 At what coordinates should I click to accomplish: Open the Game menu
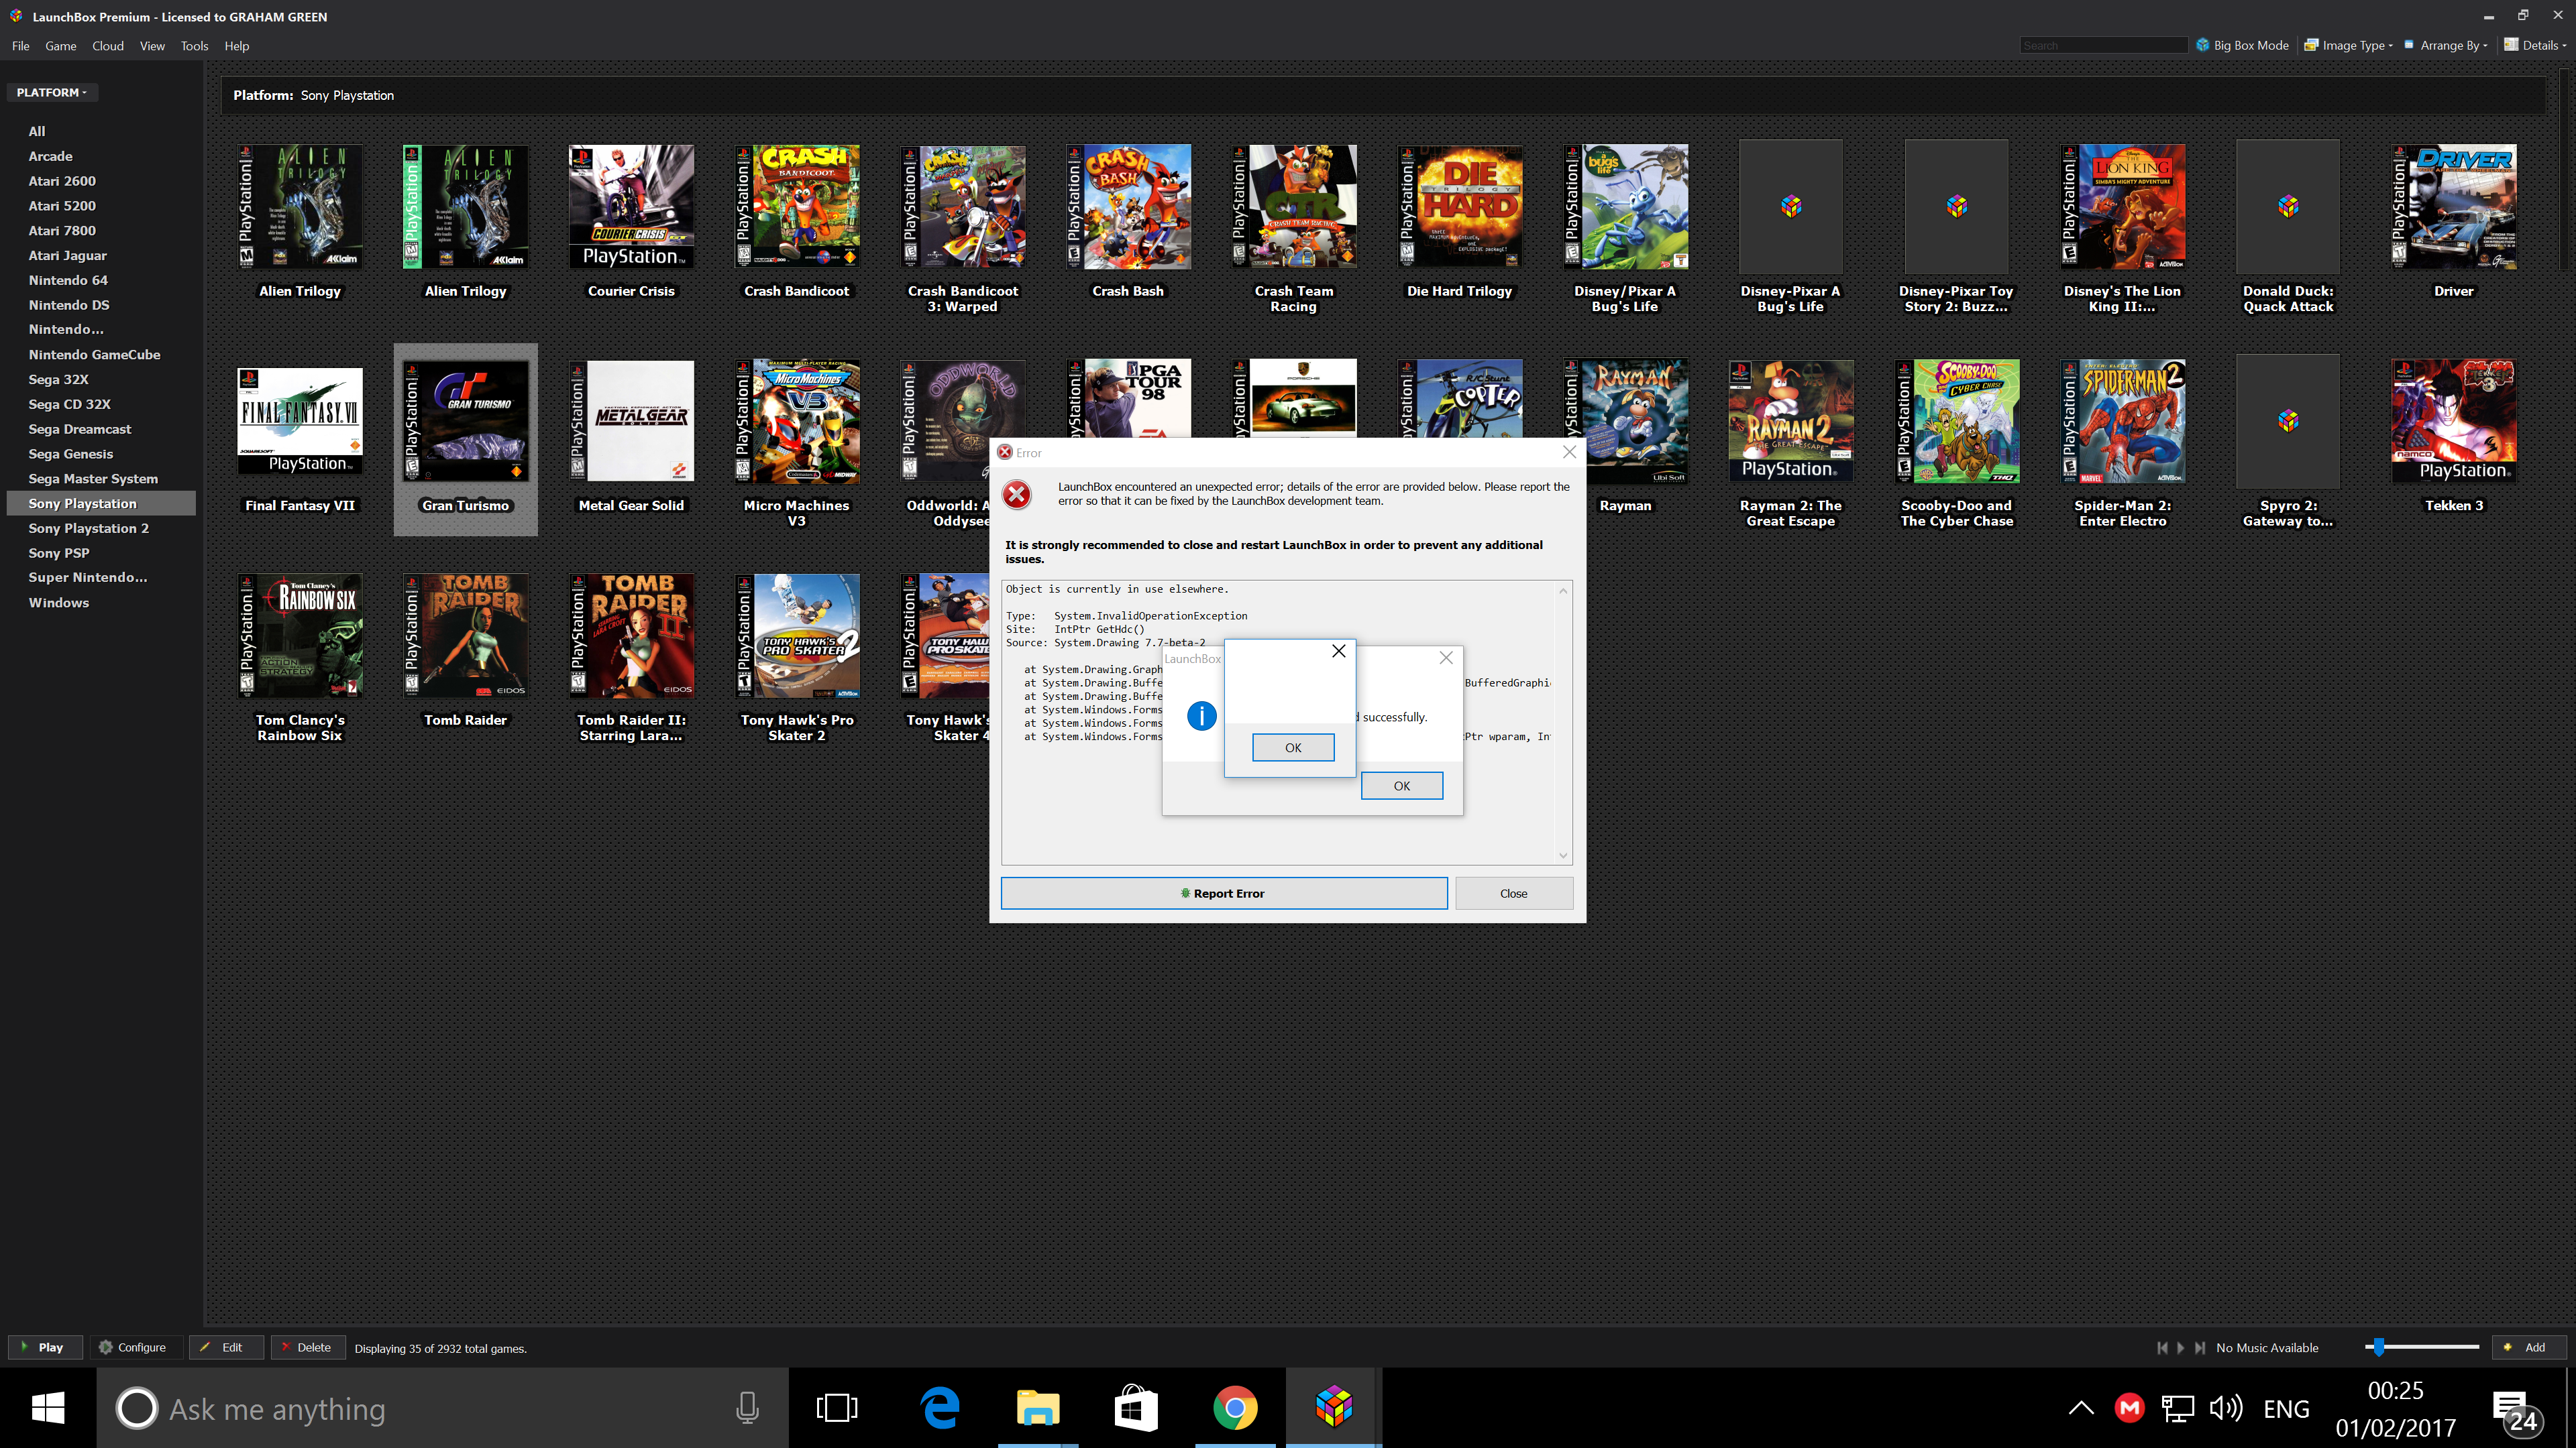click(x=60, y=46)
